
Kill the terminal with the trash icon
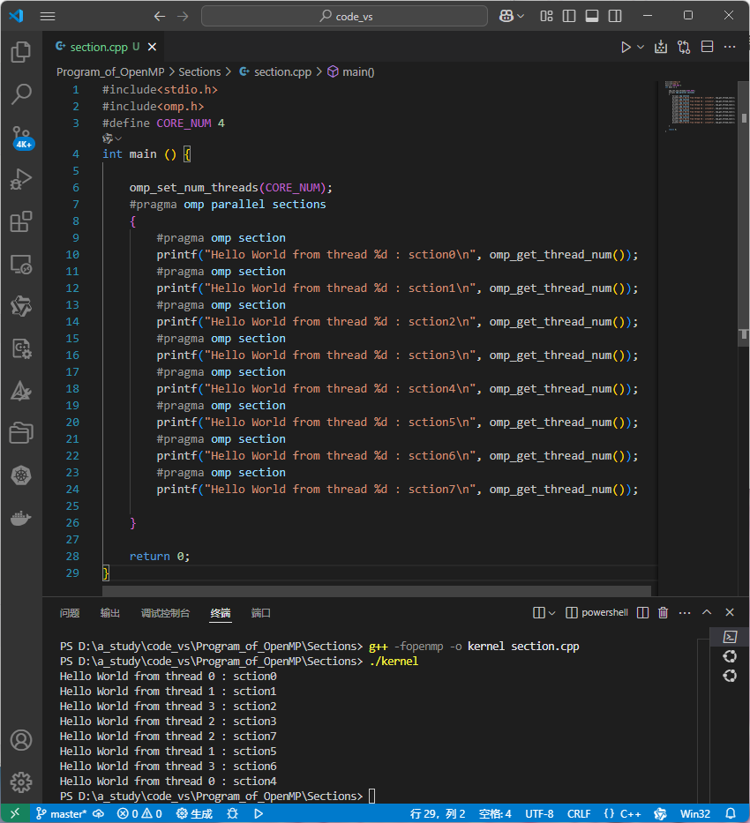click(x=663, y=612)
